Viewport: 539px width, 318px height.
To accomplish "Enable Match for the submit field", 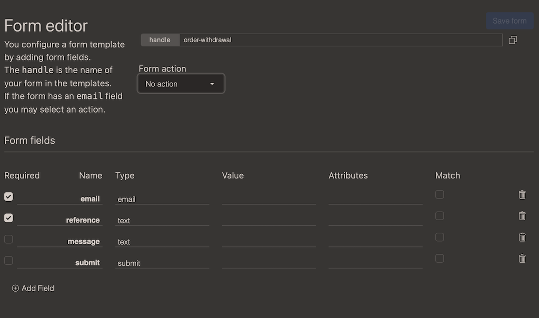I will click(x=440, y=259).
